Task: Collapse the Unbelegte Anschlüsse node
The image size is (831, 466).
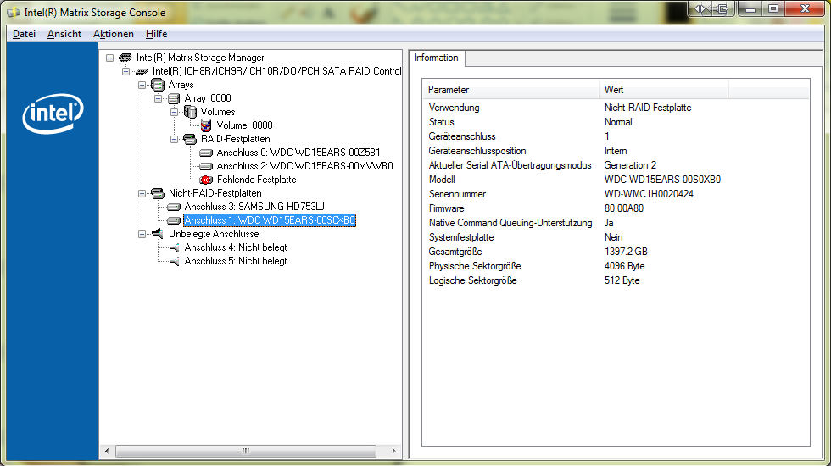Action: point(142,234)
